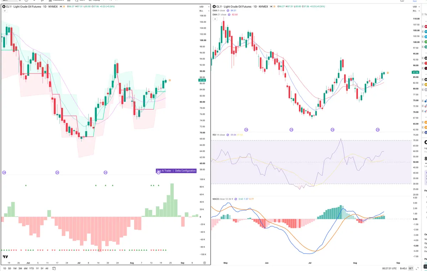This screenshot has height=271, width=427.
Task: Click the RSI refresh status icon
Action: (x=228, y=135)
